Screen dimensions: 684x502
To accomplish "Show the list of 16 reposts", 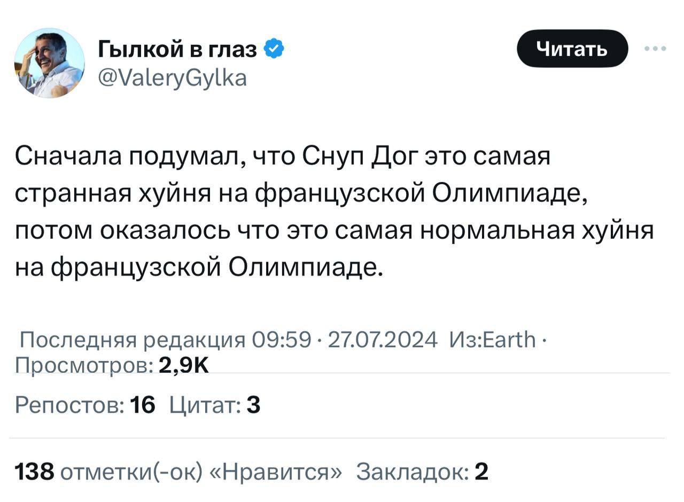I will 84,405.
